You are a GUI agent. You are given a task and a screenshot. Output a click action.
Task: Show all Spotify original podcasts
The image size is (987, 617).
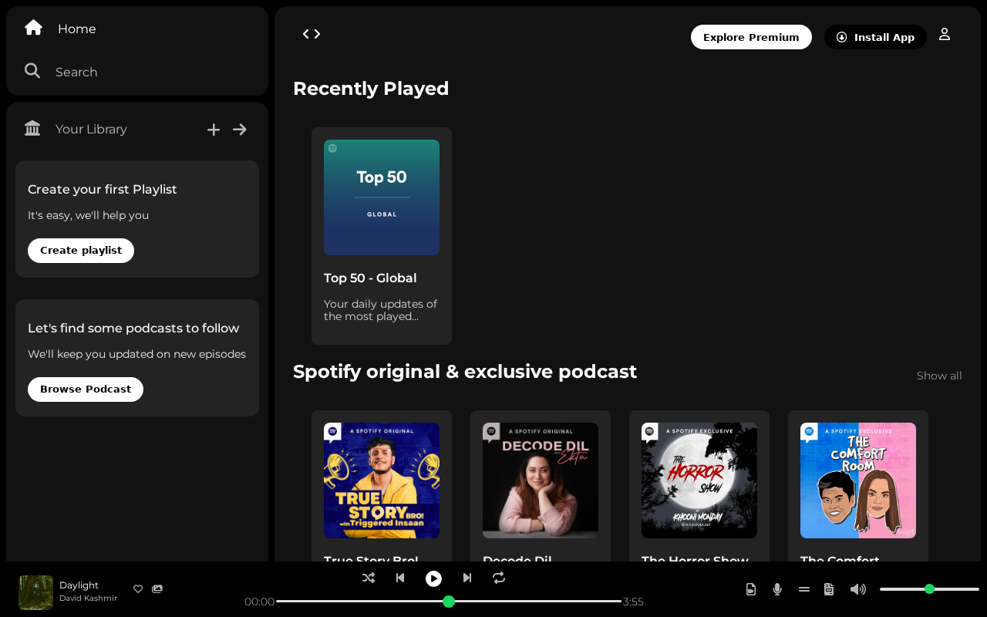[939, 376]
